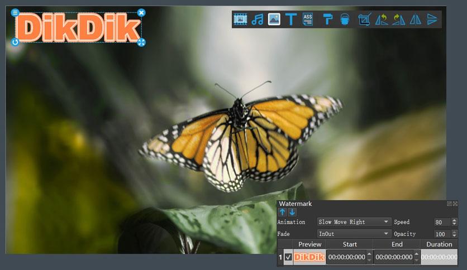Viewport: 467px width, 270px height.
Task: Open the Animation dropdown
Action: (354, 222)
